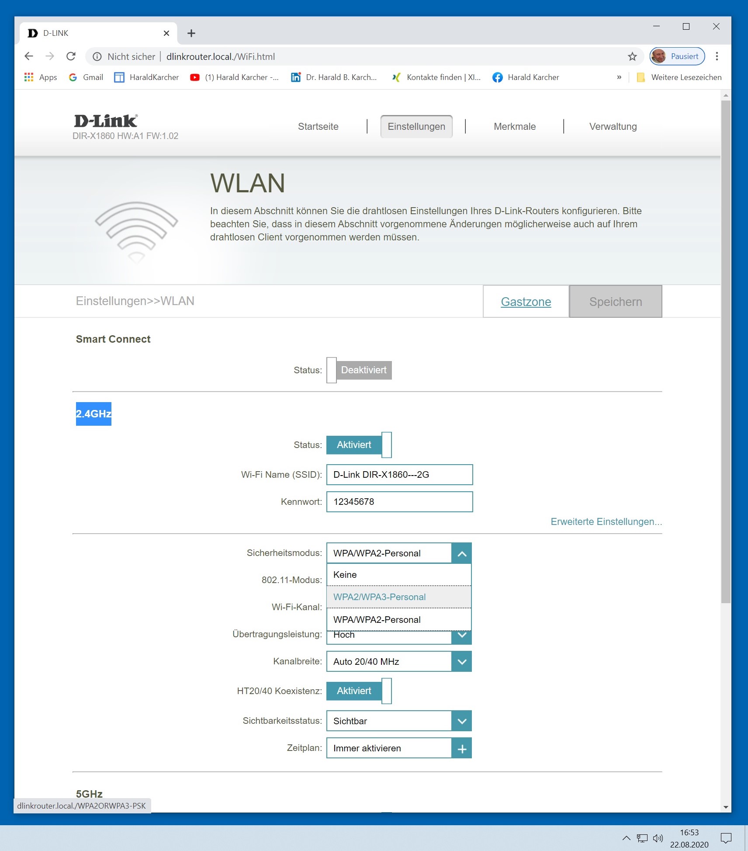This screenshot has width=748, height=851.
Task: Collapse the Sicherheitsmodus dropdown
Action: tap(461, 553)
